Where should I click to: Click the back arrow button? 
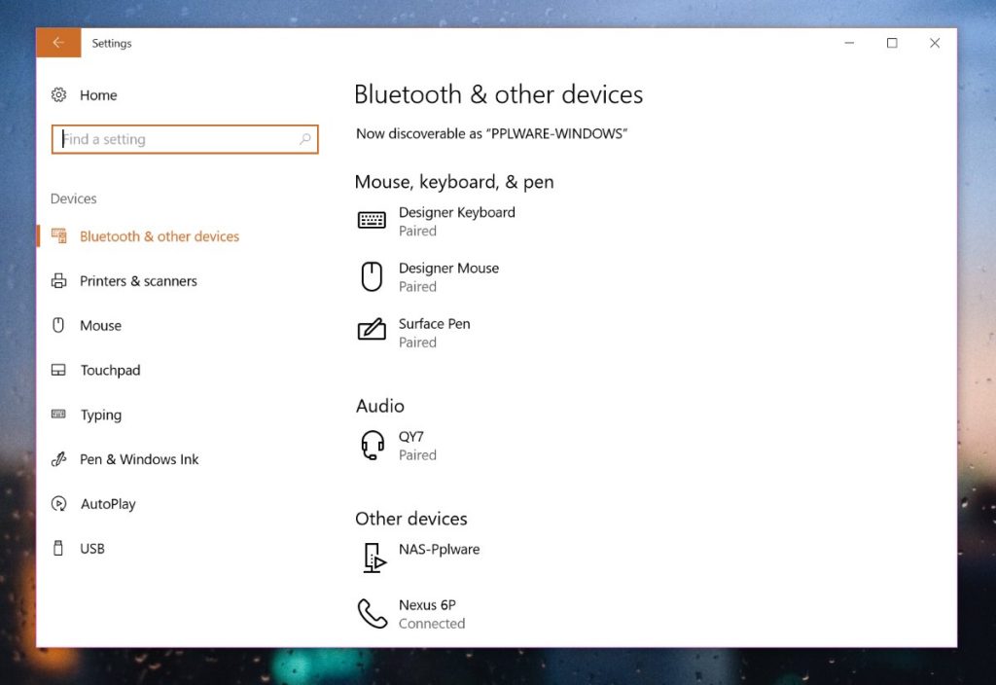click(x=57, y=43)
